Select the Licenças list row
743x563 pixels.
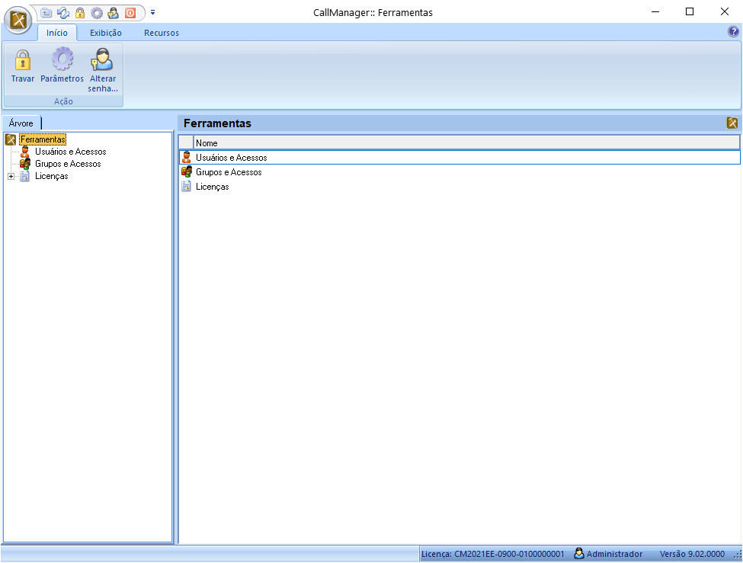point(460,187)
